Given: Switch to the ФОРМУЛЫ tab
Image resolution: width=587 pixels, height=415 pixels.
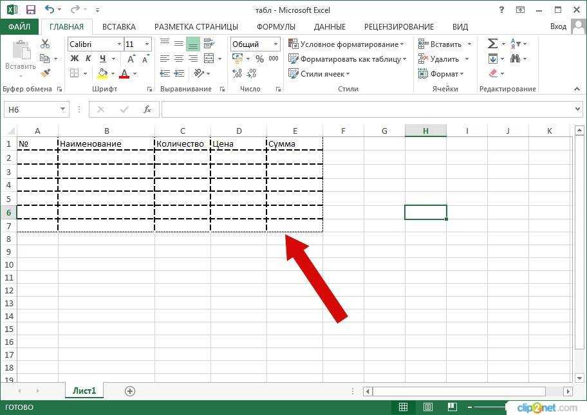Looking at the screenshot, I should point(276,27).
